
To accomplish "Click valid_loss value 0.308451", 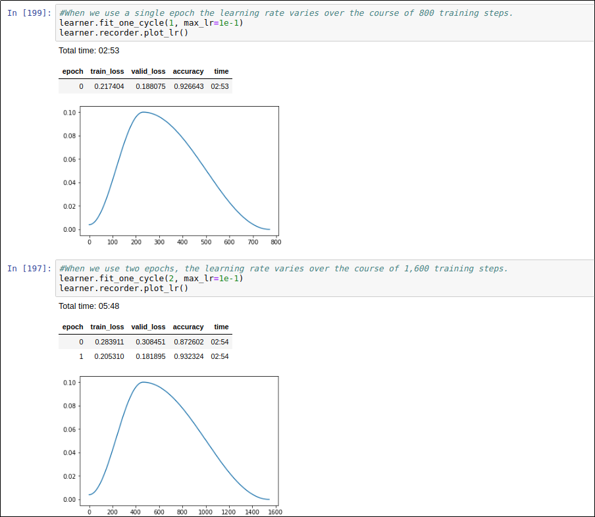I will pyautogui.click(x=150, y=342).
